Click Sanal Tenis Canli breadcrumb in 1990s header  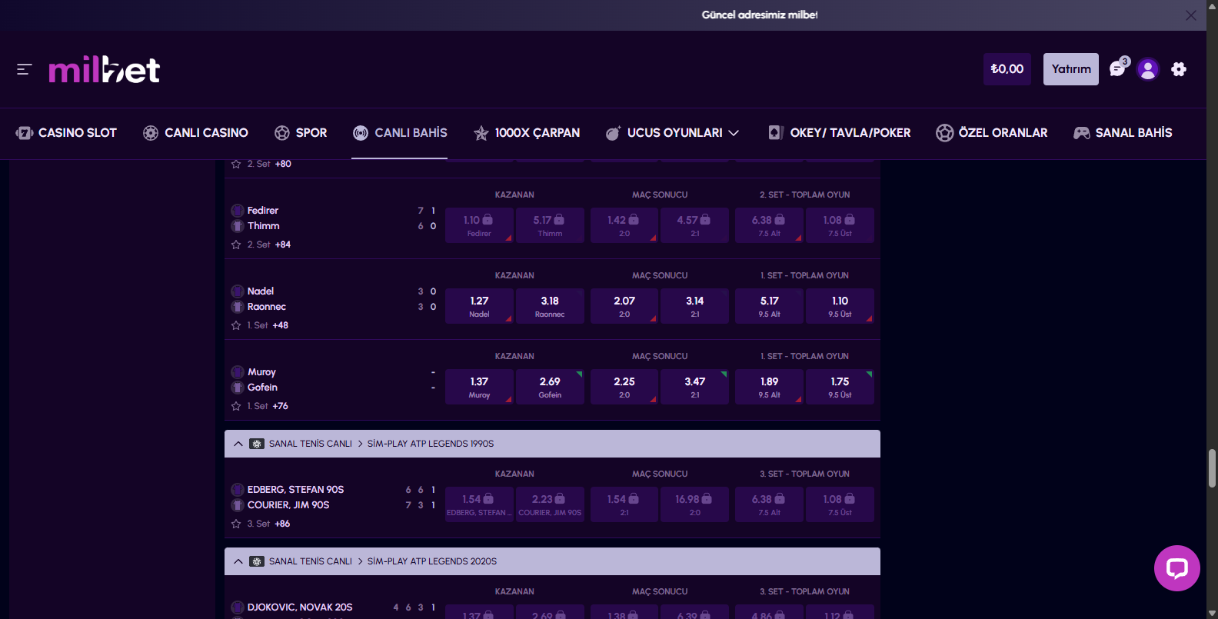tap(311, 444)
